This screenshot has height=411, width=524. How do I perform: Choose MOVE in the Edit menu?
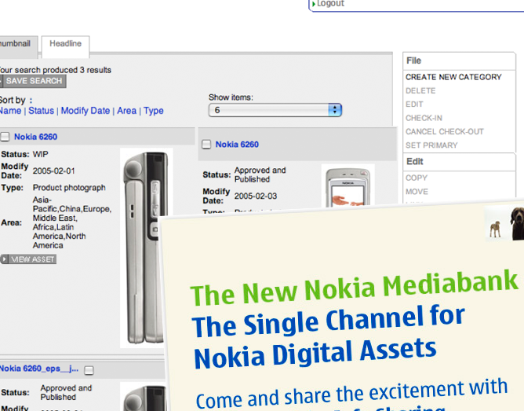[417, 192]
